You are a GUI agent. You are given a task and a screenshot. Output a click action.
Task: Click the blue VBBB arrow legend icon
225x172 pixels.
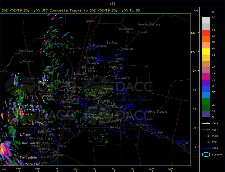(x=206, y=148)
